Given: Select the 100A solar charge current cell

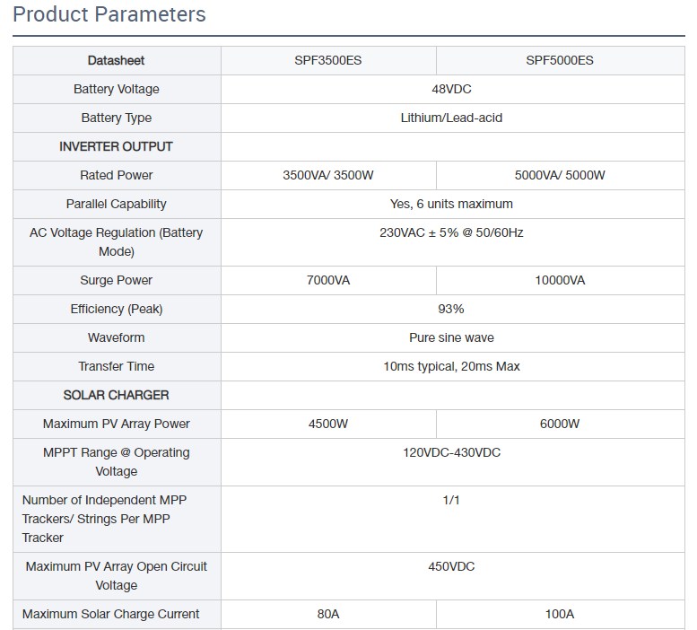Looking at the screenshot, I should click(560, 614).
